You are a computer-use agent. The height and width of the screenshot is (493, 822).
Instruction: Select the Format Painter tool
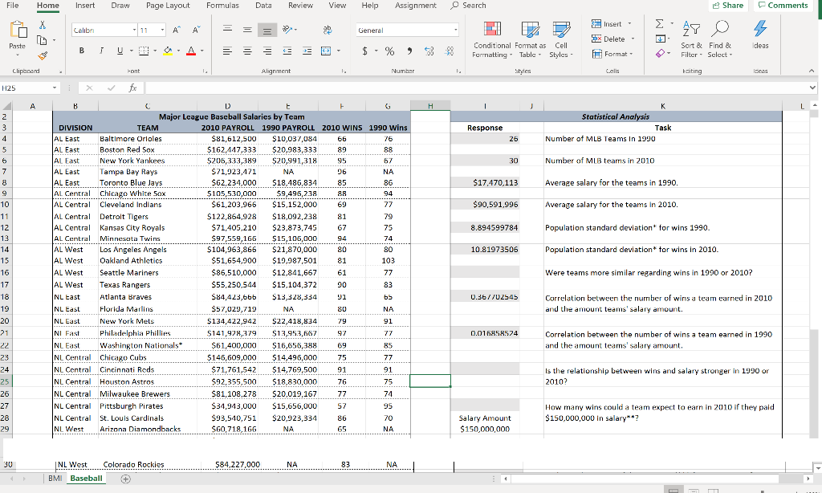[x=42, y=55]
